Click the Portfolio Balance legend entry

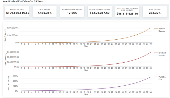point(160,30)
